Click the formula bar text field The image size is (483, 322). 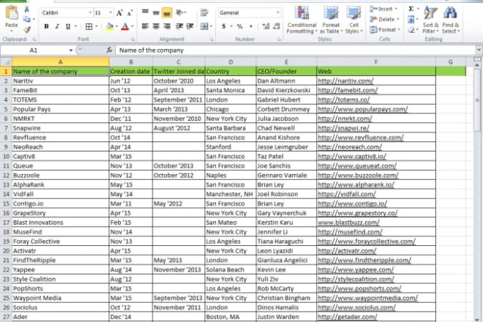pyautogui.click(x=296, y=50)
